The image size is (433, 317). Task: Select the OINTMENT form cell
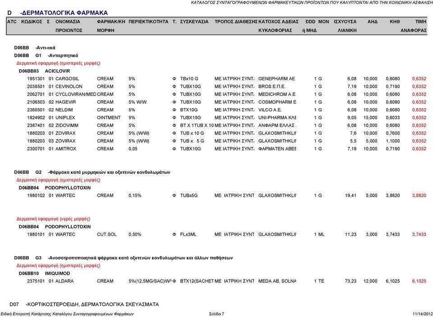tap(109, 118)
